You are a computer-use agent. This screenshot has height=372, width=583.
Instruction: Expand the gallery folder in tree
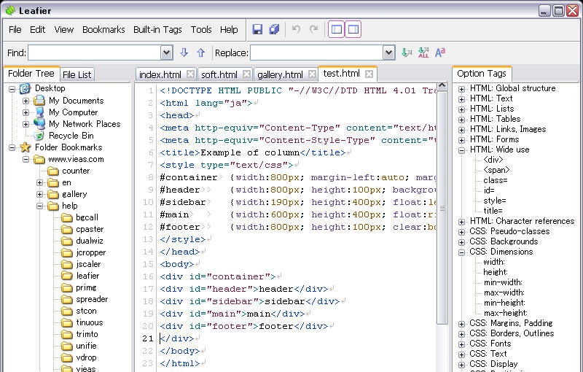[x=40, y=195]
